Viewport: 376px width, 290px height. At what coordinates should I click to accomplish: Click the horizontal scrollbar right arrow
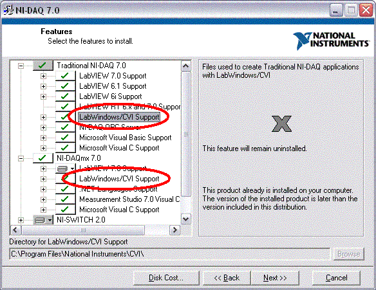point(174,230)
